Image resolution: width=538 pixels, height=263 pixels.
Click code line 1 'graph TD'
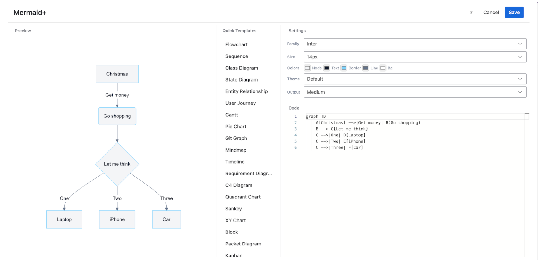click(x=316, y=116)
